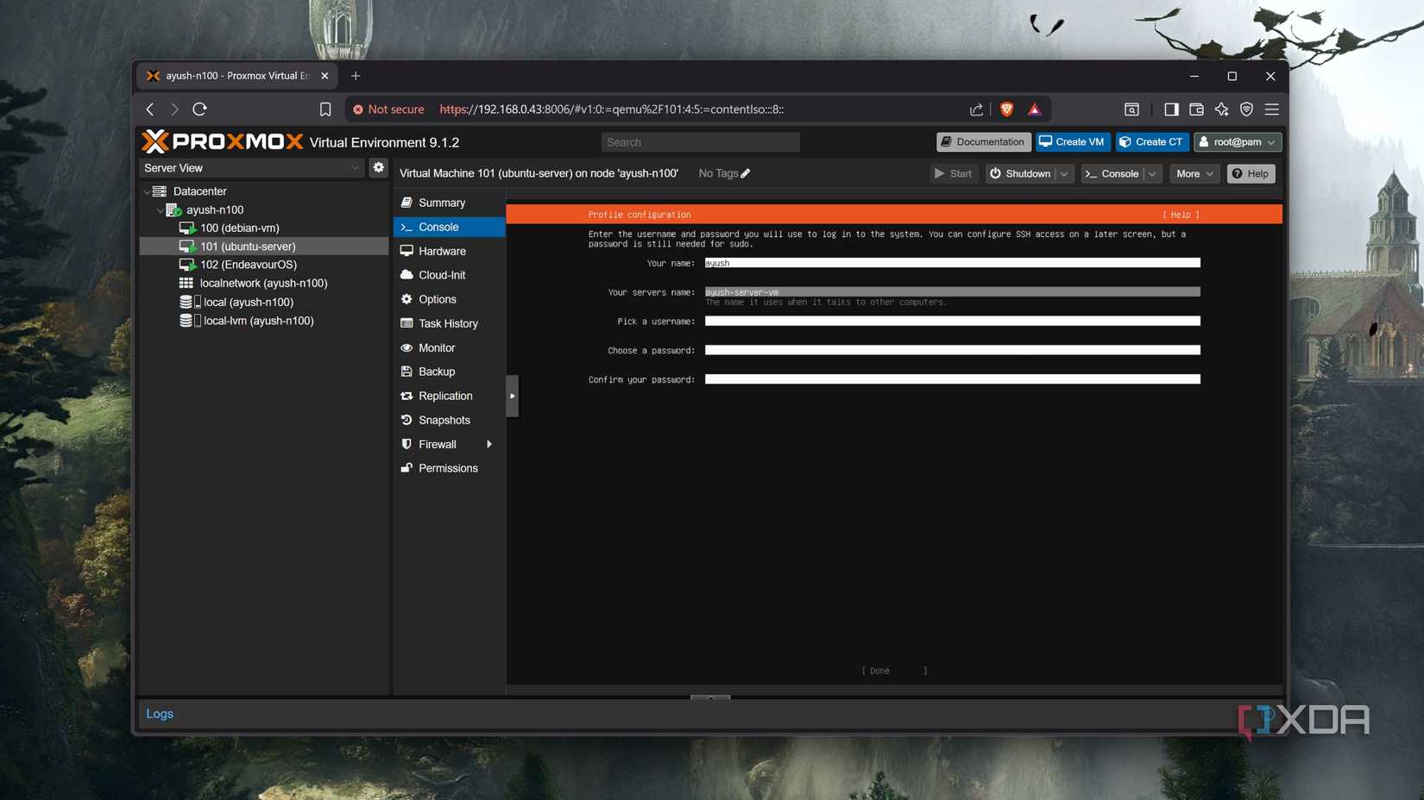Select the Hardware monitor icon
1424x800 pixels.
coord(407,251)
